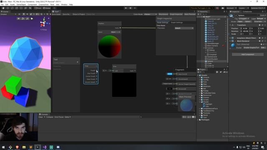Click the Step frame button
Image resolution: width=267 pixels, height=150 pixels.
135,8
